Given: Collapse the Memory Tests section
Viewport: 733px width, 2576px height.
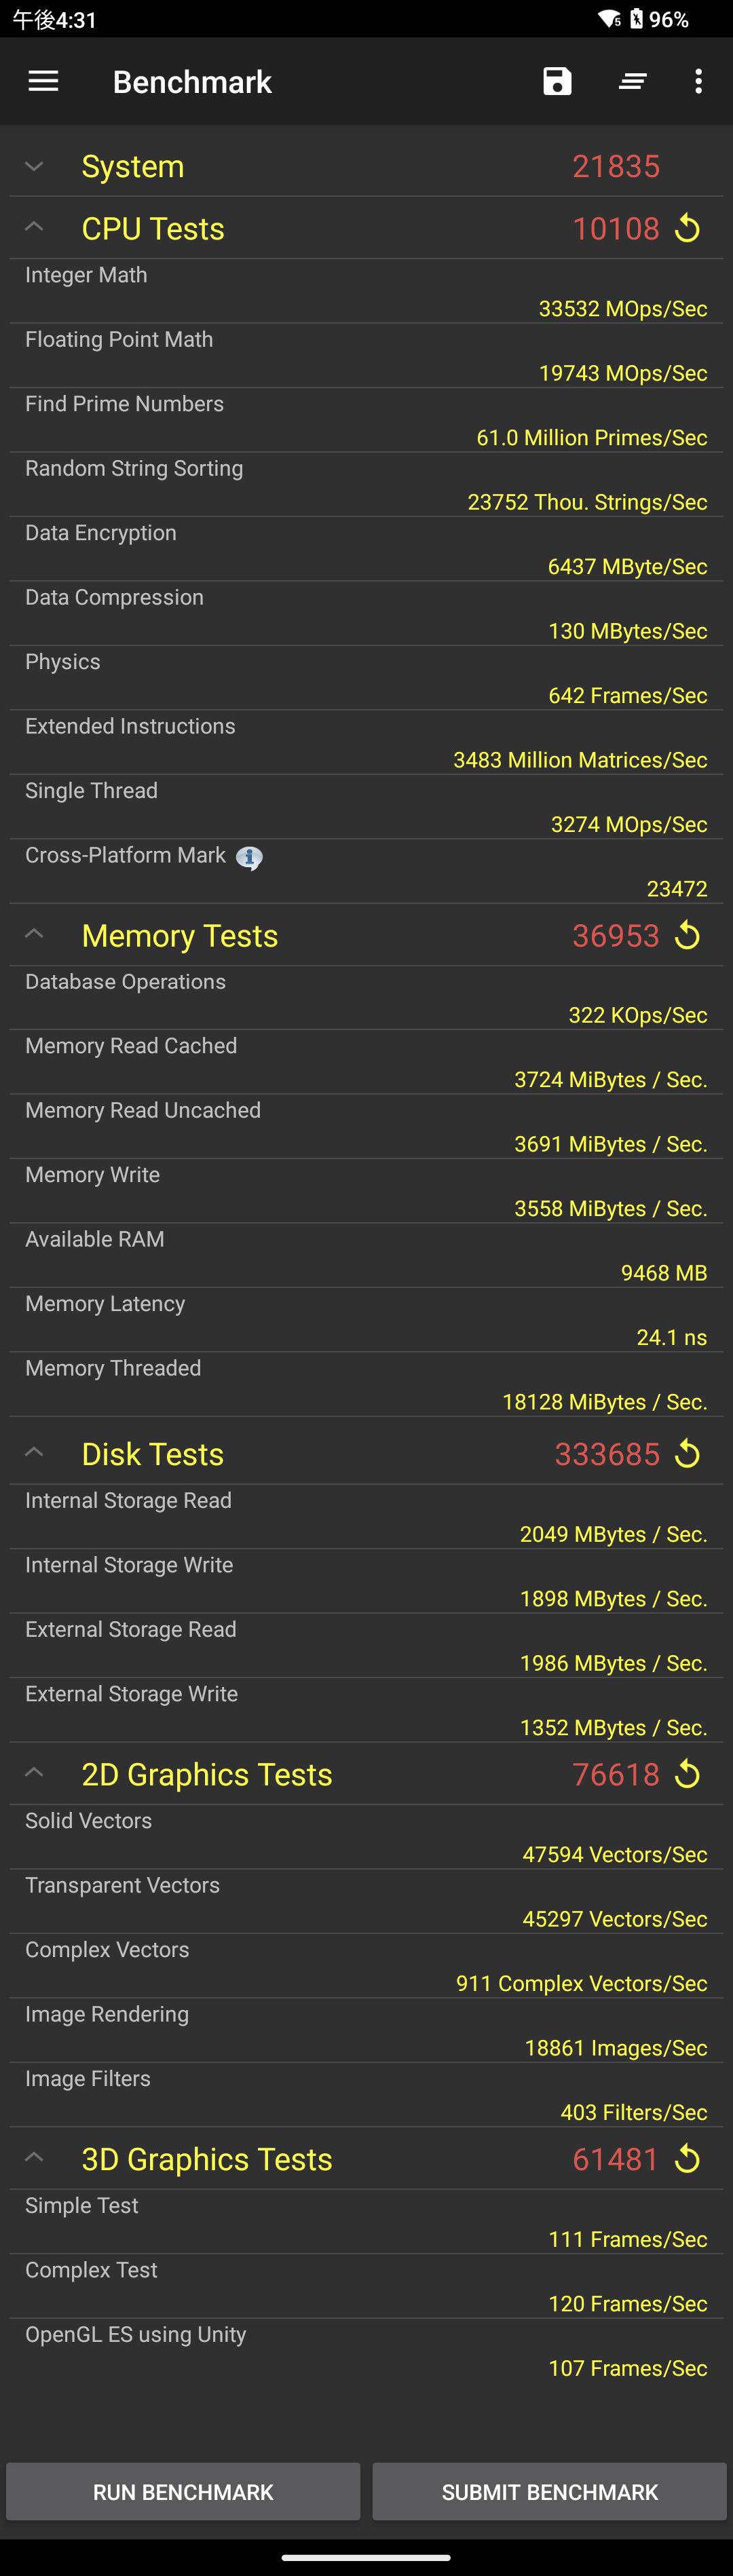Looking at the screenshot, I should click(34, 934).
